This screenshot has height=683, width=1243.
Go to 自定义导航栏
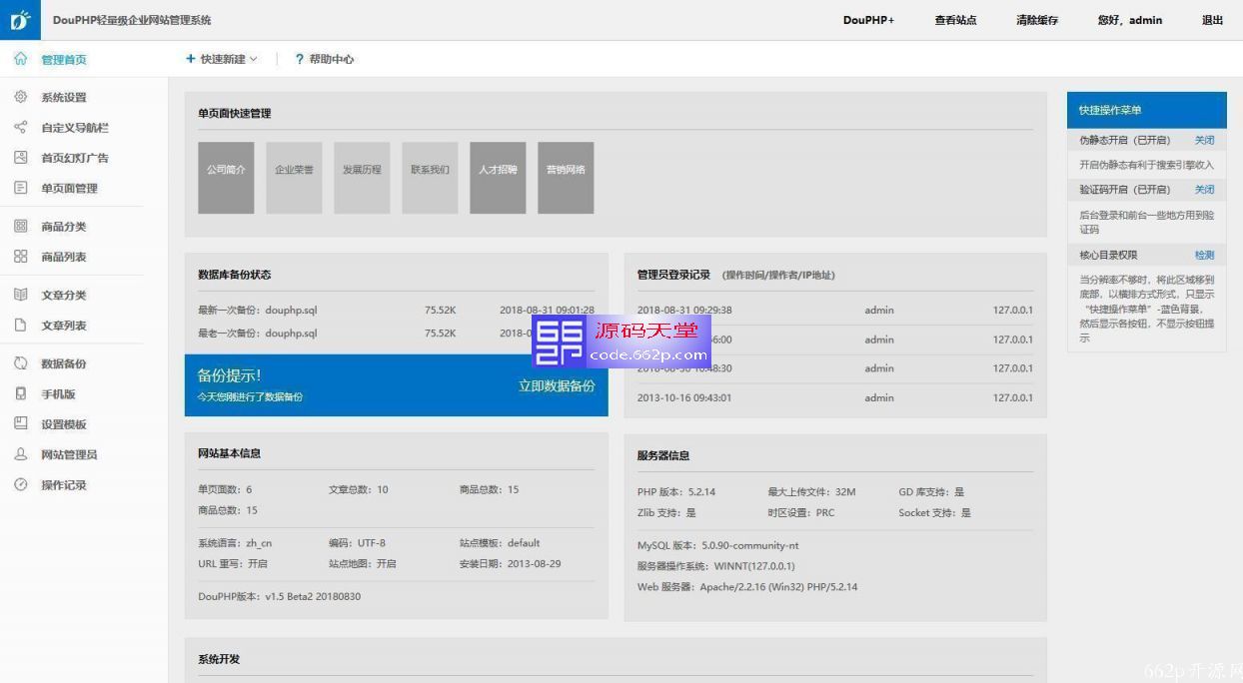75,128
